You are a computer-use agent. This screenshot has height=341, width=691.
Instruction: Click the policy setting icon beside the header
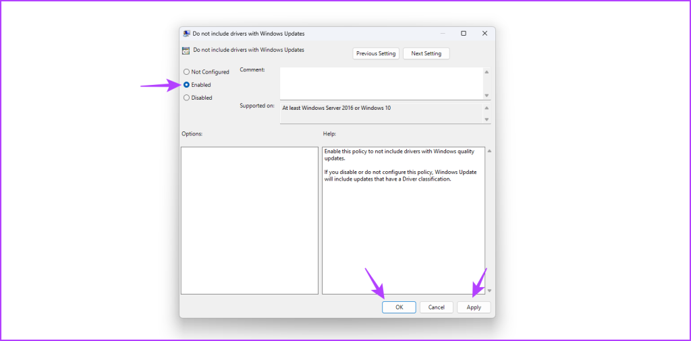coord(186,50)
